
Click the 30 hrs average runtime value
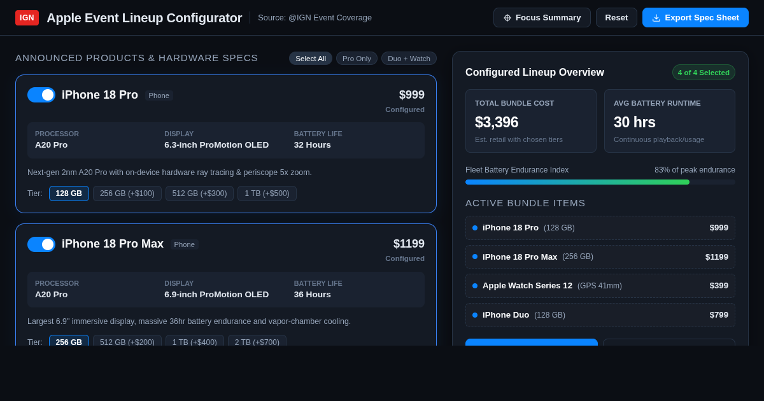pos(635,122)
